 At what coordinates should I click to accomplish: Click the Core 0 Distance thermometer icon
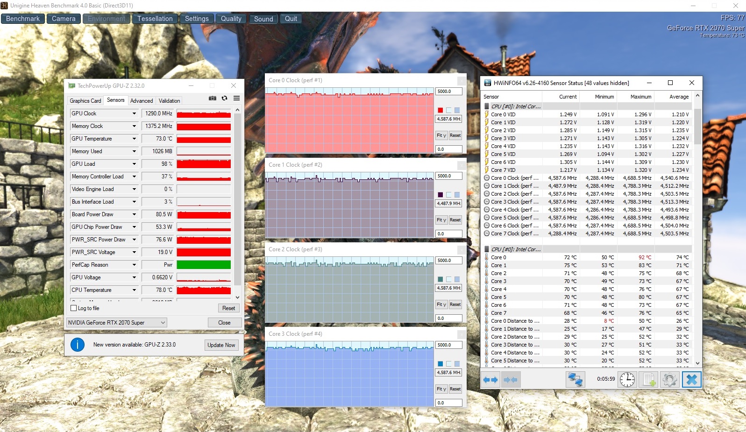tap(487, 321)
